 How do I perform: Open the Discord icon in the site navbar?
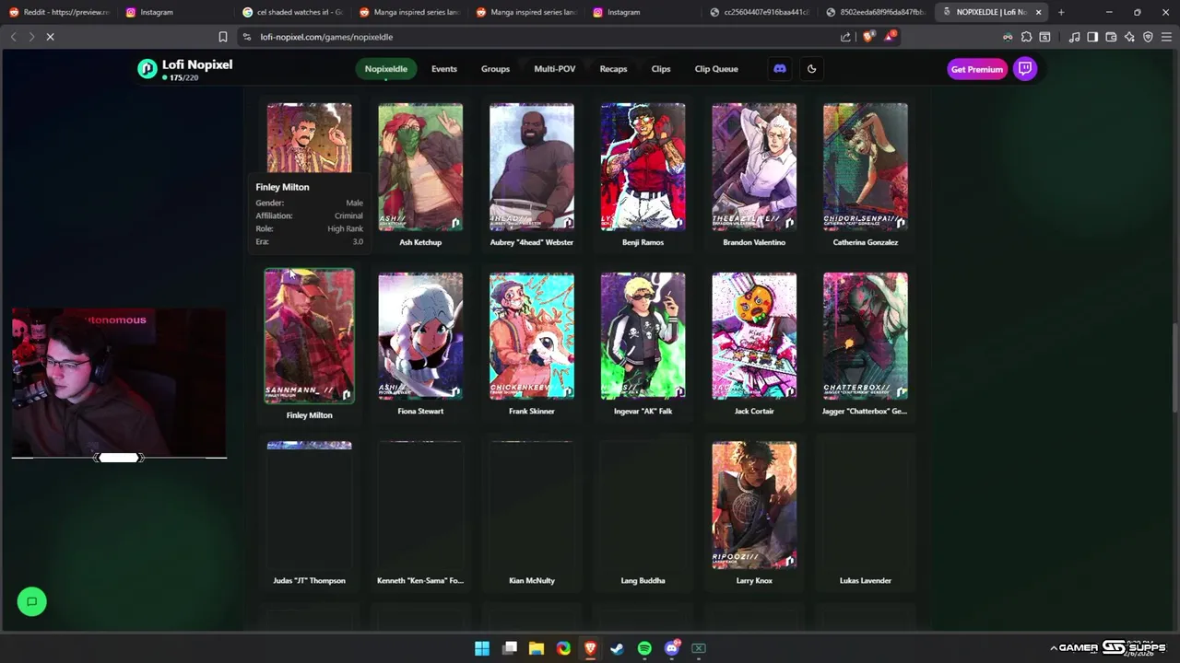click(x=780, y=69)
